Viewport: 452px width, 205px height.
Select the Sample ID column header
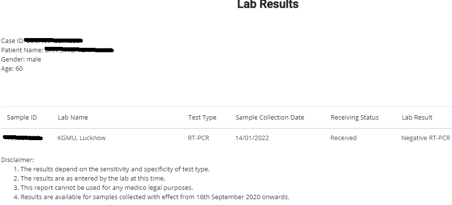[22, 118]
